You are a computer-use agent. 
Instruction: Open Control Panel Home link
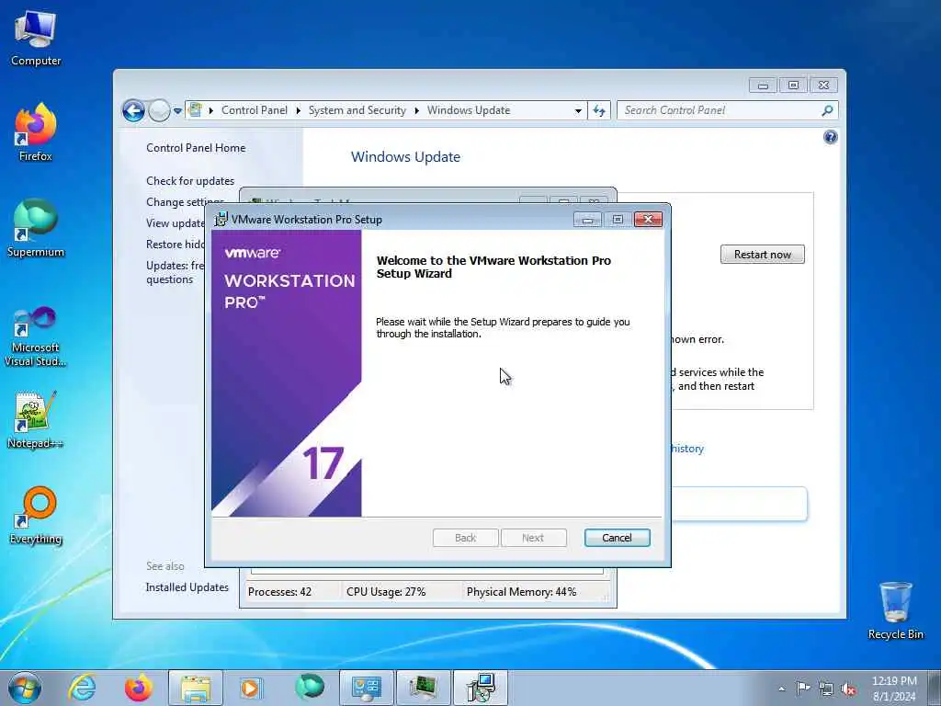pos(196,148)
